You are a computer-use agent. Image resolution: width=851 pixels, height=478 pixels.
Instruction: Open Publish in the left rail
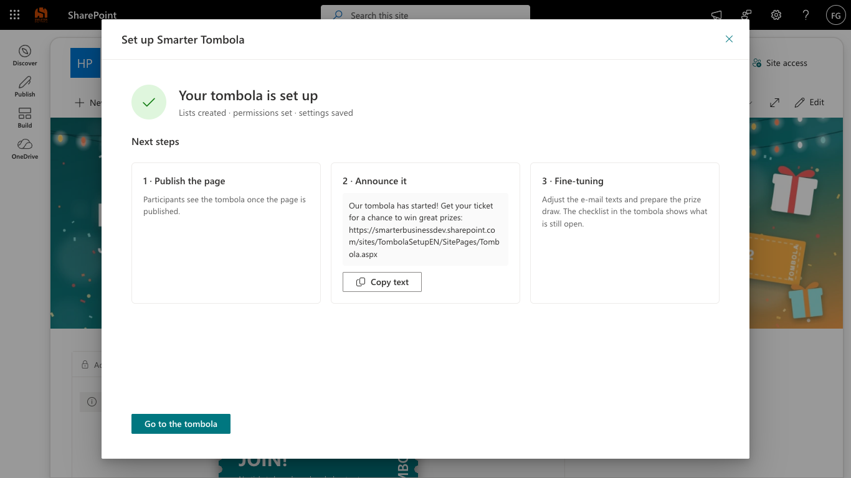(x=25, y=87)
